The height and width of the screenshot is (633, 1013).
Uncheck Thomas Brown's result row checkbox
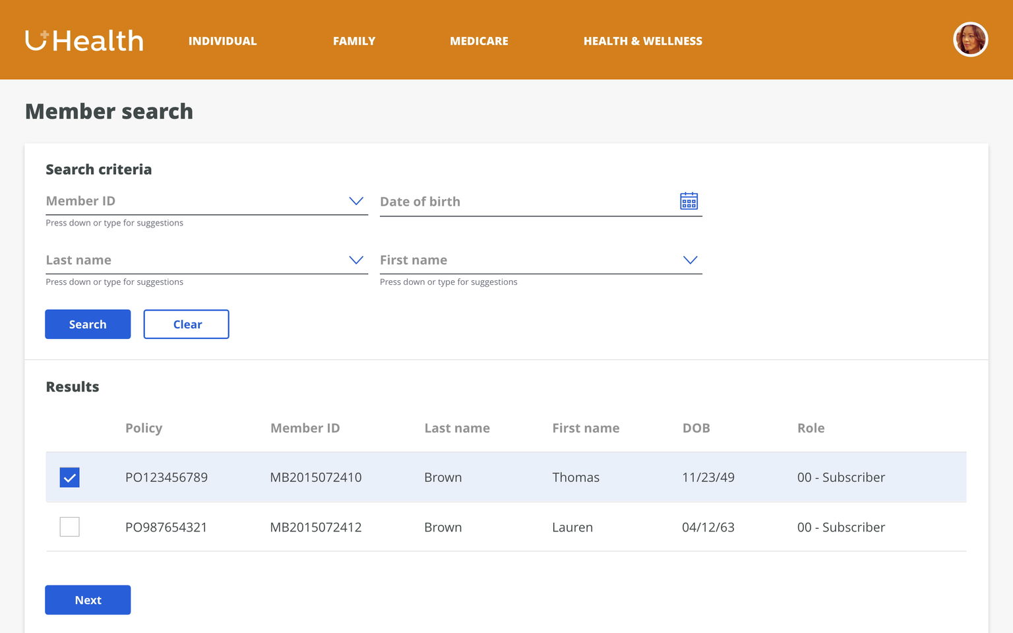point(69,477)
